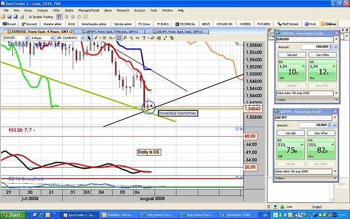This screenshot has width=350, height=219.
Task: Click the GBPJPY Ask Buy price tile
Action: pyautogui.click(x=321, y=148)
